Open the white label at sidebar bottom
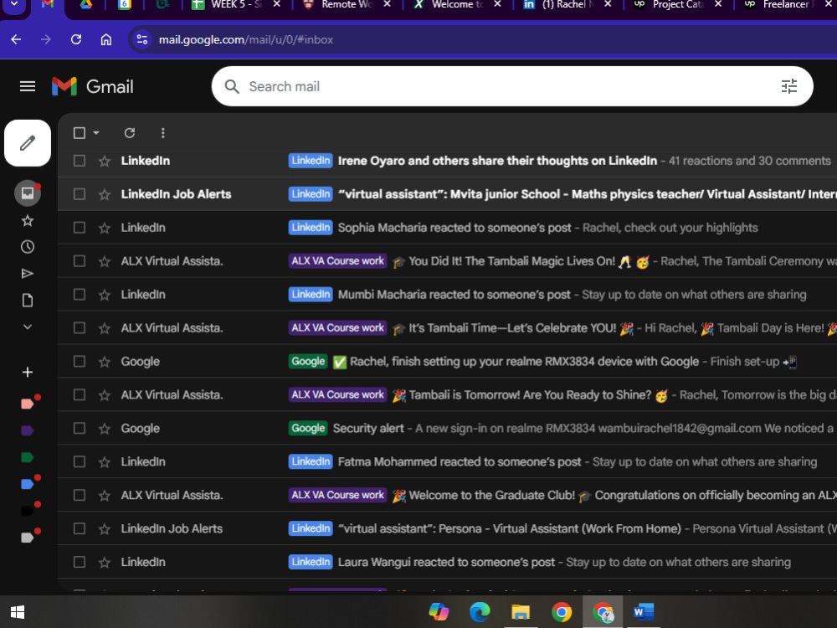The image size is (837, 628). (x=28, y=538)
